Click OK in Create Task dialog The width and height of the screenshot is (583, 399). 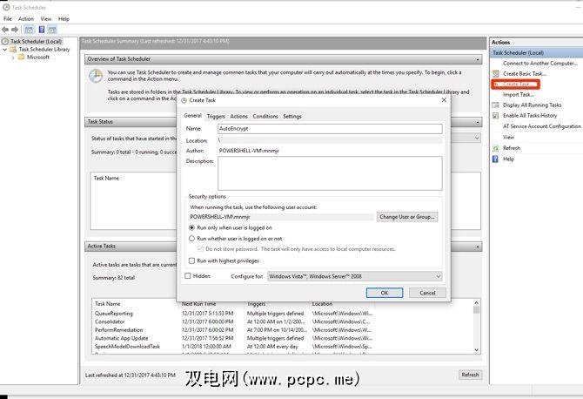point(385,293)
